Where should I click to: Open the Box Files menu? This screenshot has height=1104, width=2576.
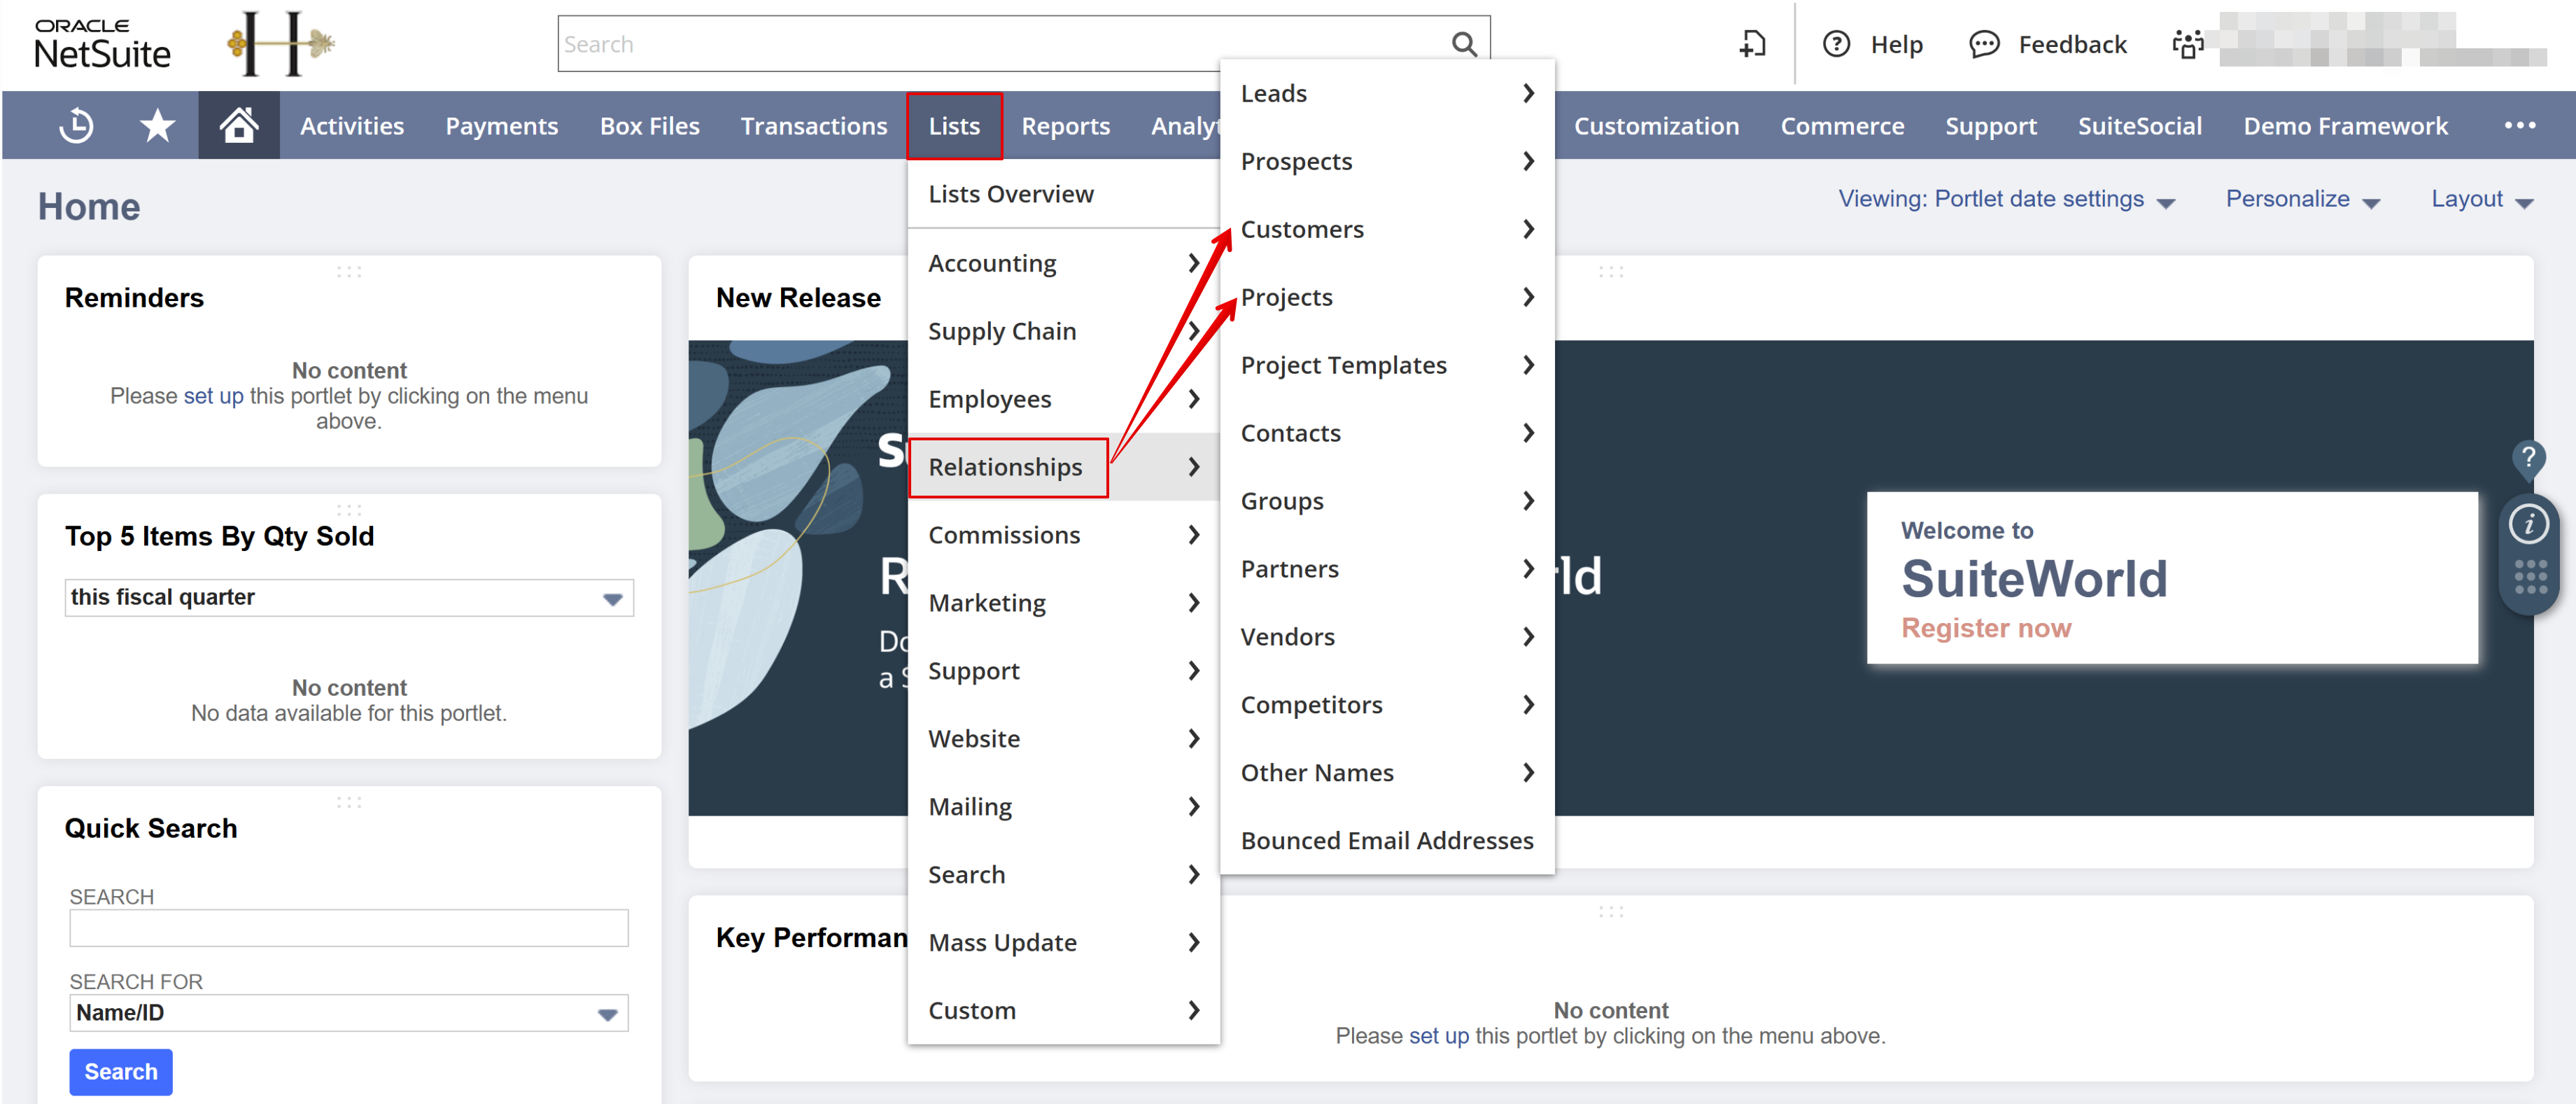click(649, 126)
